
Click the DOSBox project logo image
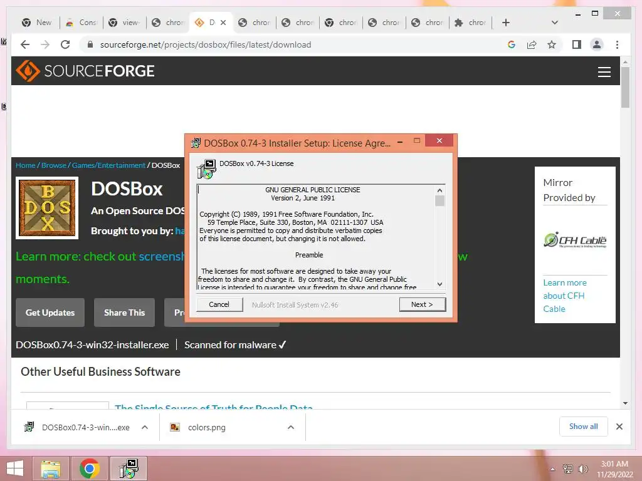click(x=47, y=208)
